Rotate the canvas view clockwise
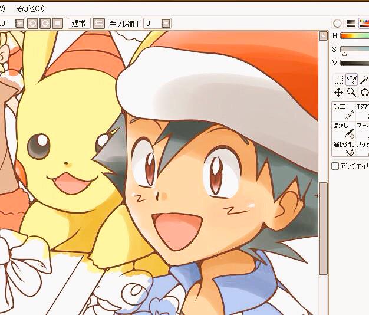Viewport: 369px width, 315px height. click(x=45, y=24)
